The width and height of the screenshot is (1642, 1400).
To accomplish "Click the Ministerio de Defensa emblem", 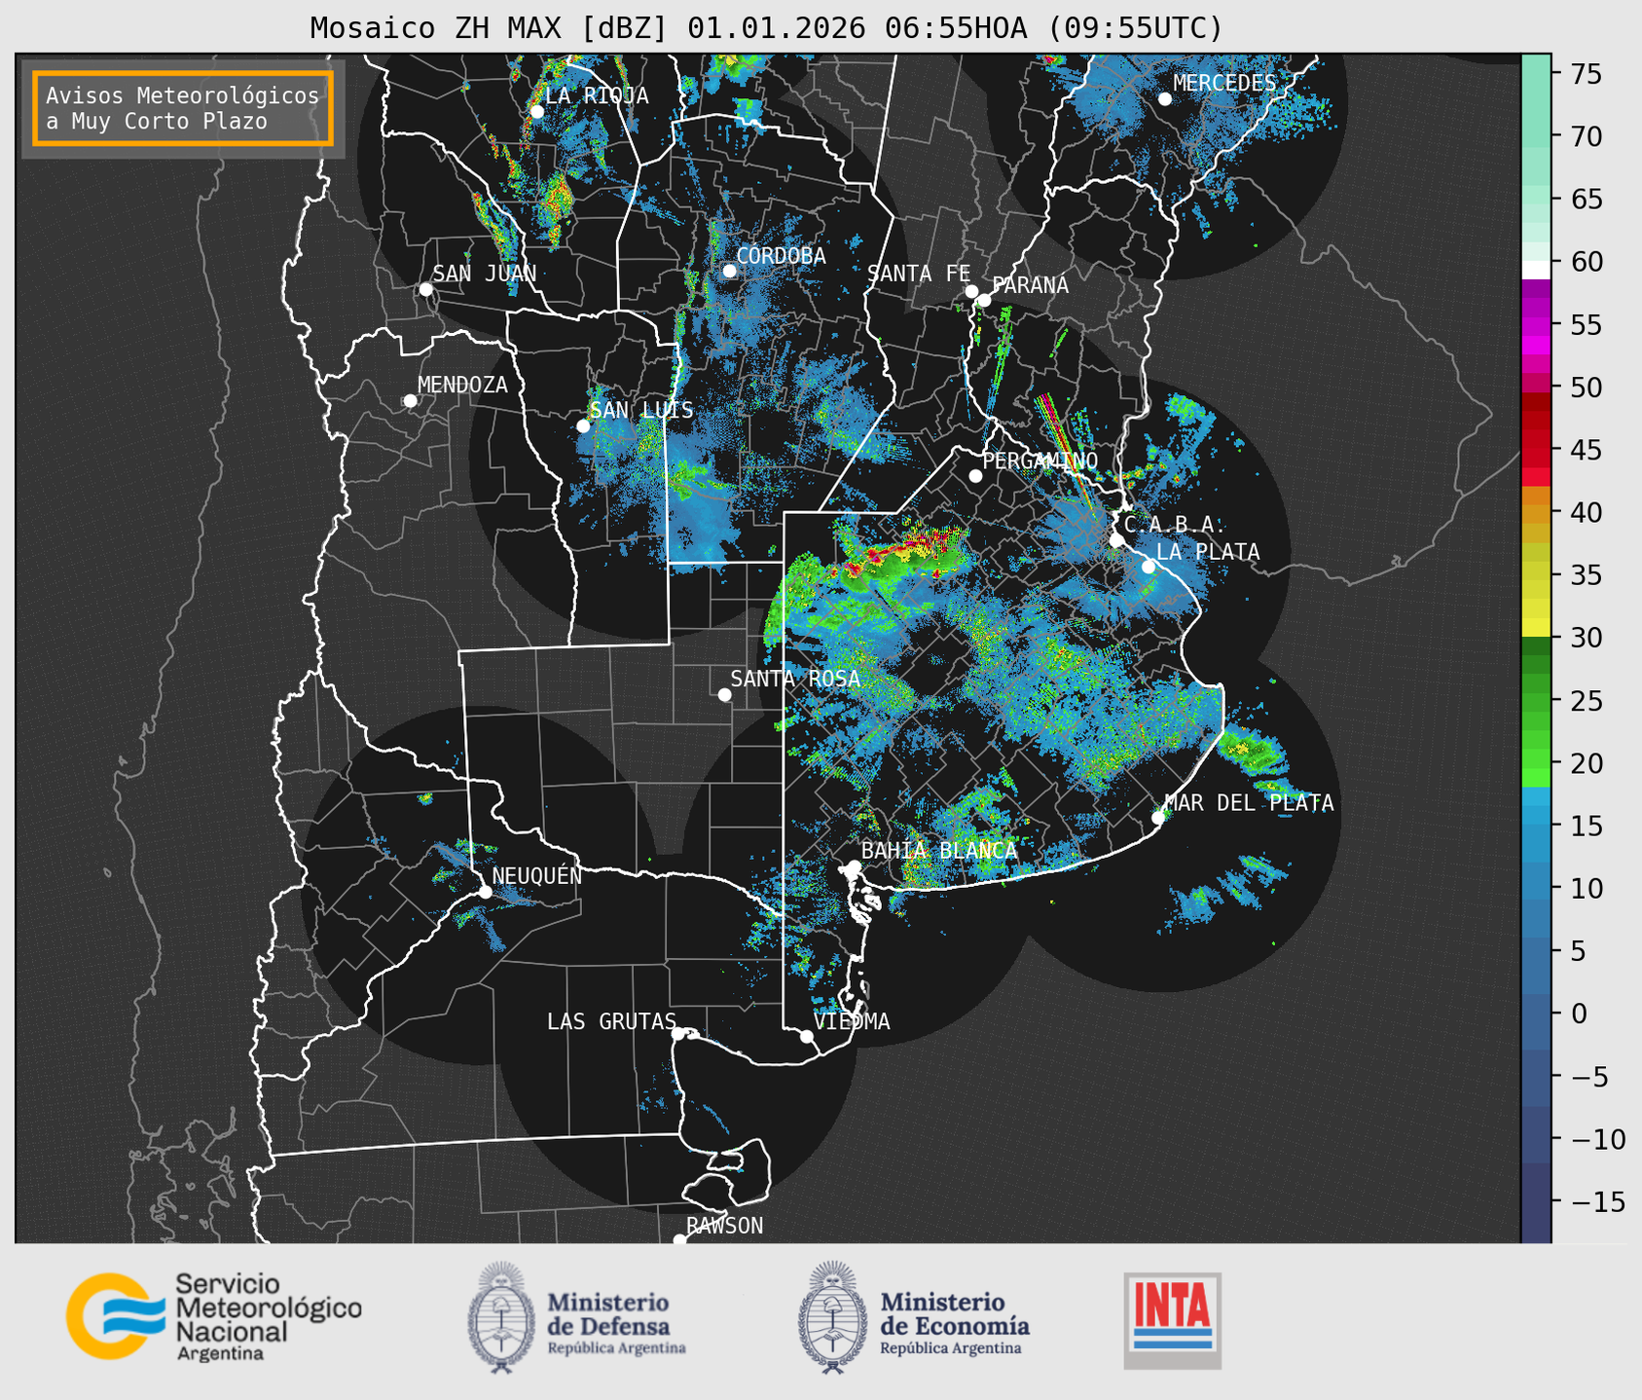I will coord(501,1317).
